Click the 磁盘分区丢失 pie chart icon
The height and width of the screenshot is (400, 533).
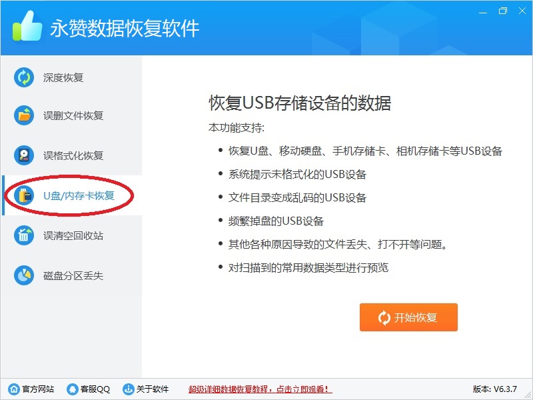click(24, 275)
